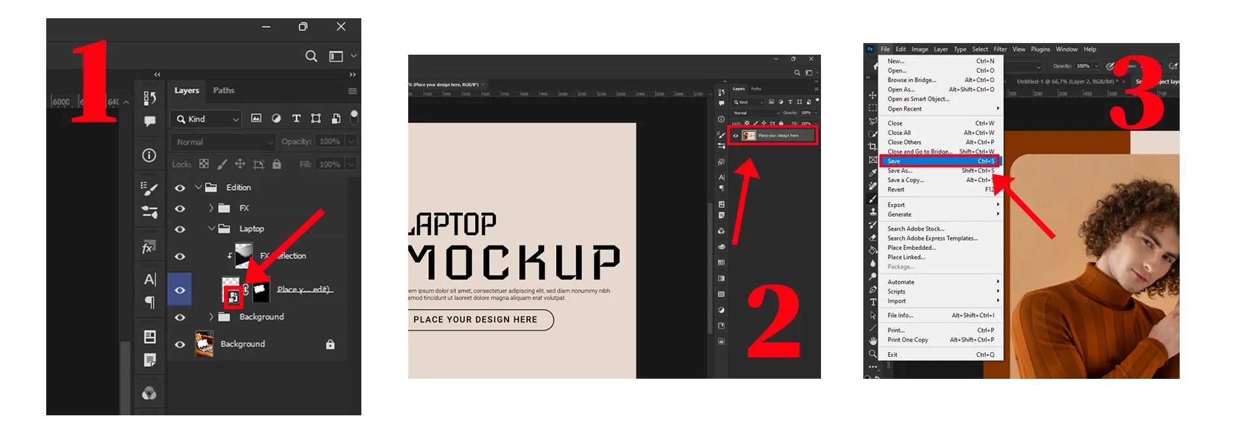Open the Kind filter dropdown in Layers panel
1250x442 pixels.
click(206, 119)
